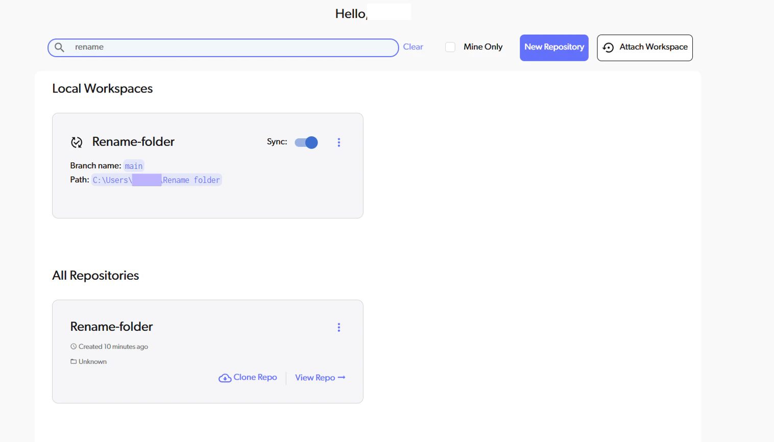Click the magnifying glass search icon

[59, 47]
